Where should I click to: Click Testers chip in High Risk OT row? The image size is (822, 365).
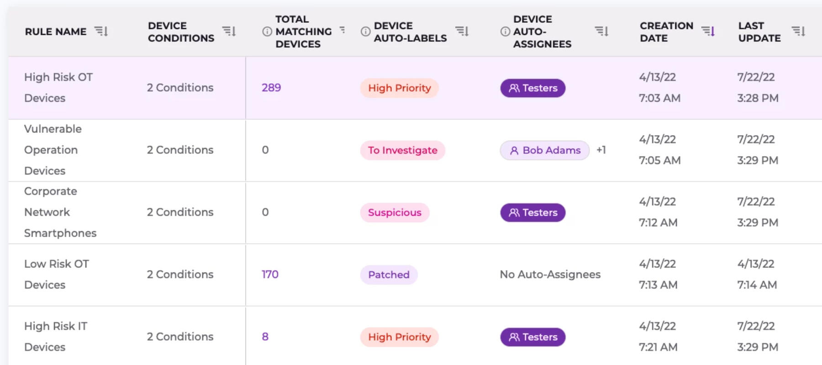point(533,88)
